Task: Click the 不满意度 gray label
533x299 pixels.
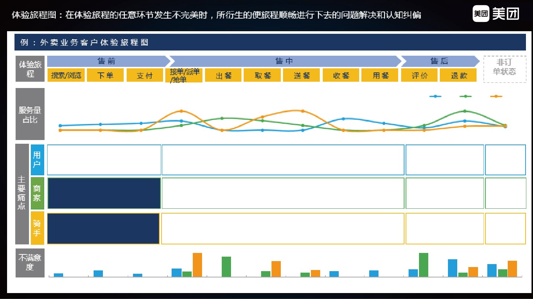Action: [x=30, y=263]
